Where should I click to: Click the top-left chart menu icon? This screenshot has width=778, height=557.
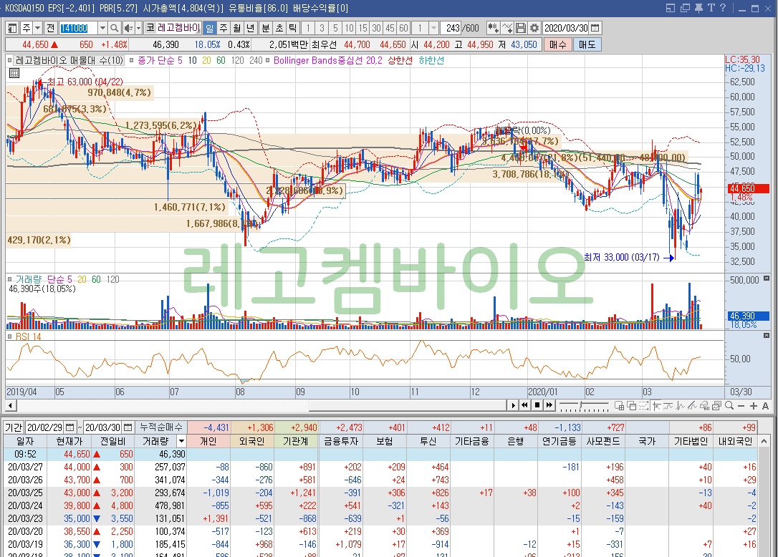point(12,28)
